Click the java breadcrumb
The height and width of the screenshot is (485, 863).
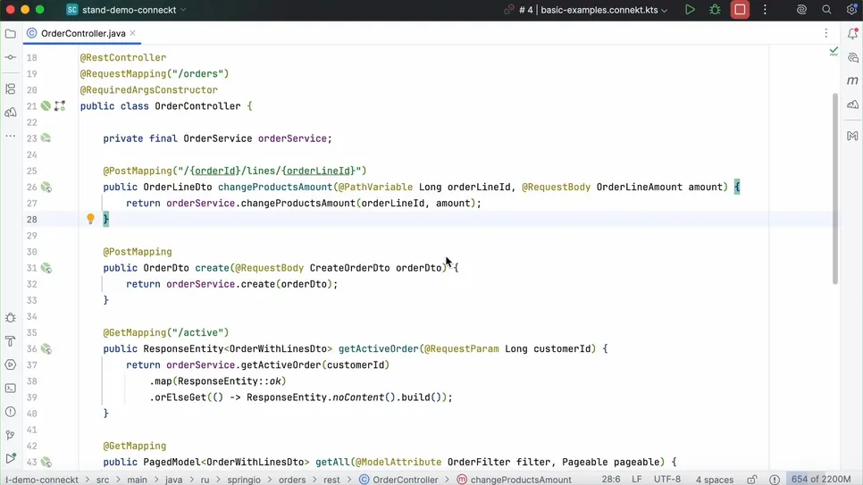[173, 480]
